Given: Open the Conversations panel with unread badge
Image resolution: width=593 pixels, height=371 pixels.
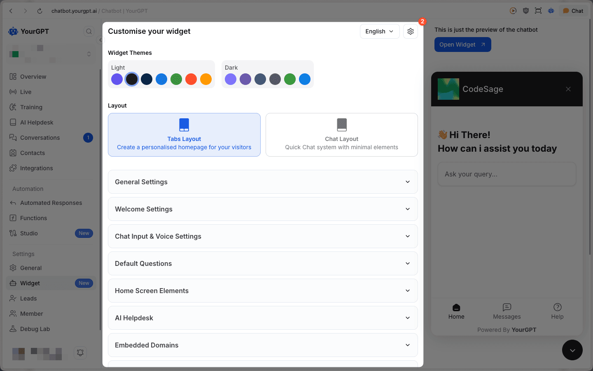Looking at the screenshot, I should [40, 137].
